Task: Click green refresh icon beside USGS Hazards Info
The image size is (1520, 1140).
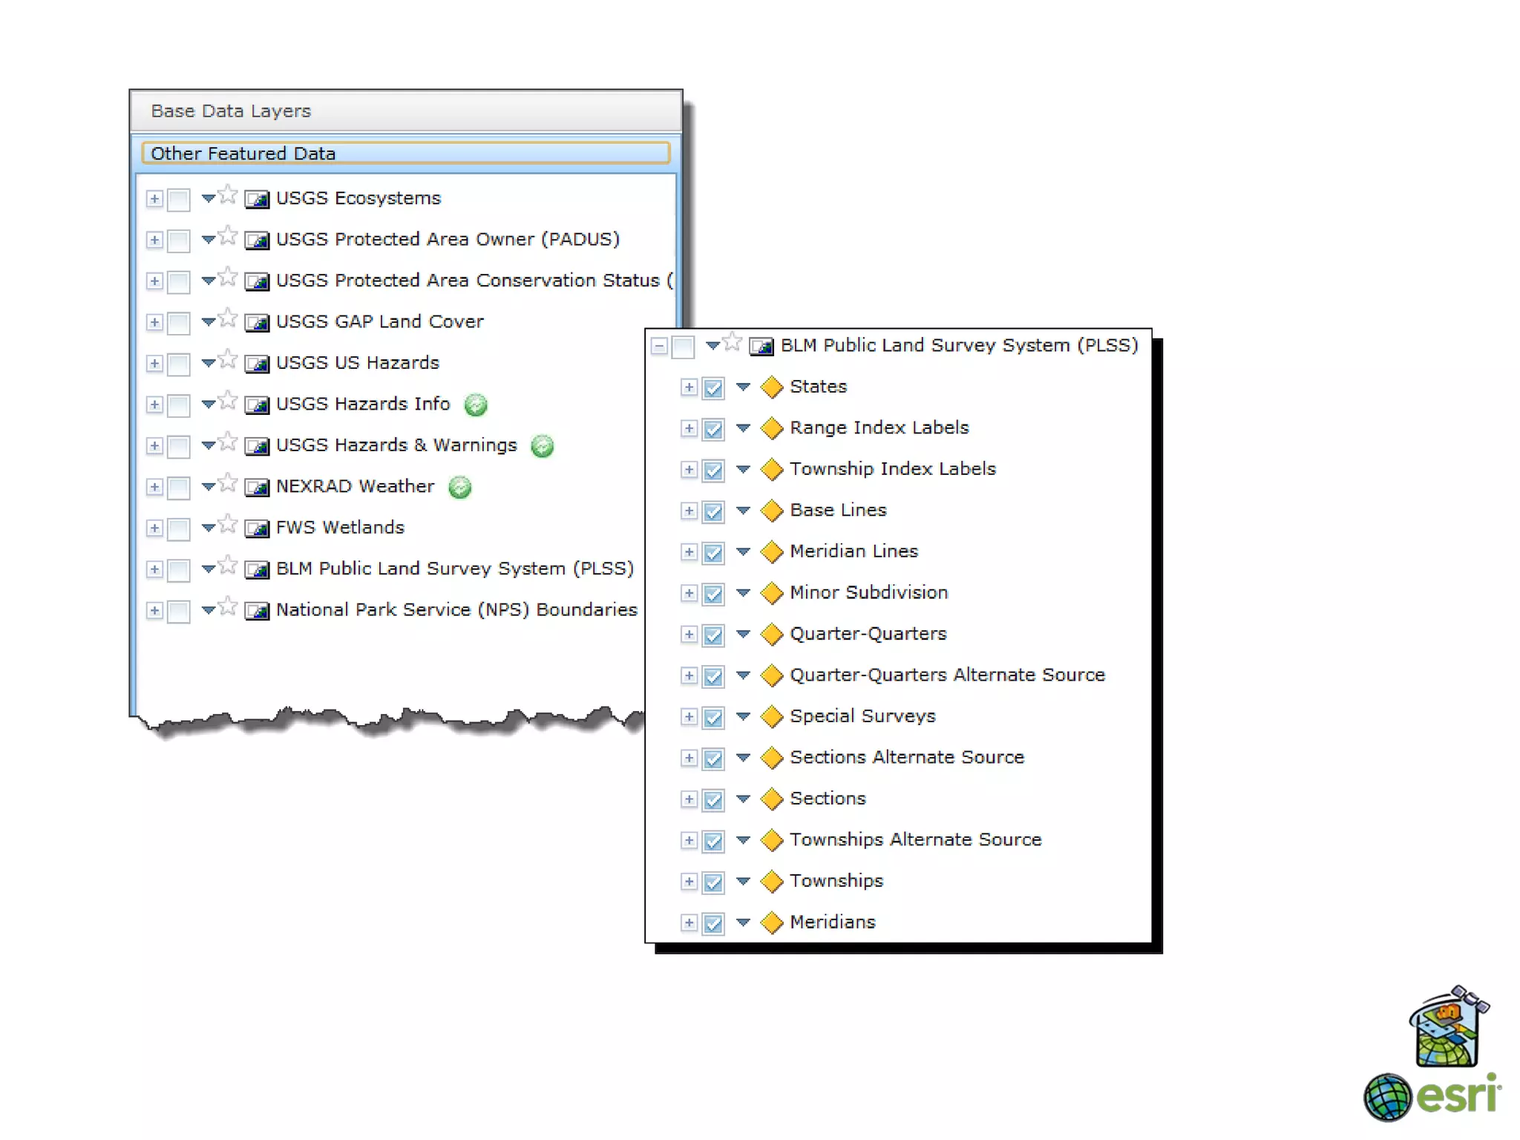Action: [476, 404]
